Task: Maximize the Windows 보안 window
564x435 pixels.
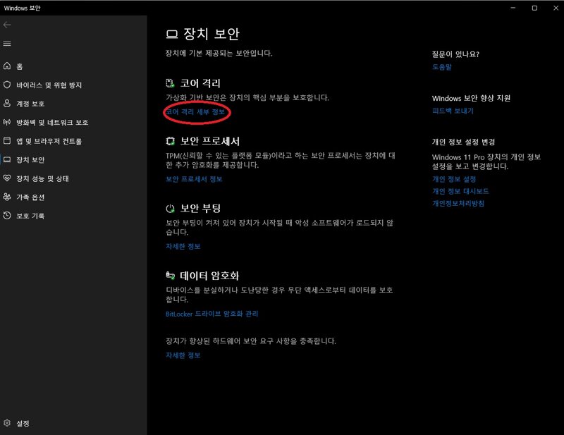Action: coord(534,8)
